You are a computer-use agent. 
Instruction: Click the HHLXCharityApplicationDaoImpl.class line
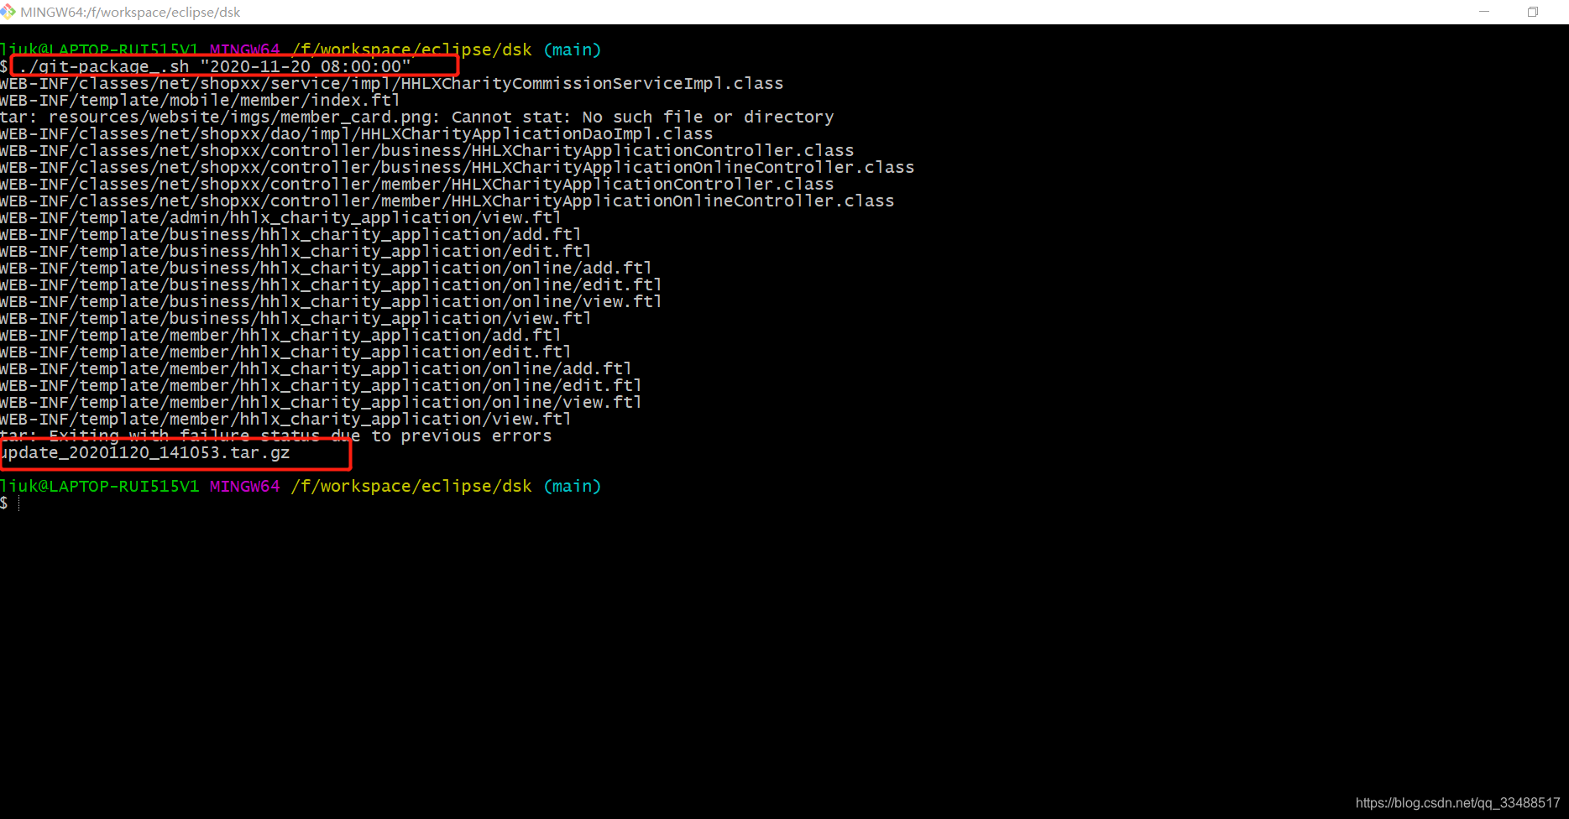point(356,133)
